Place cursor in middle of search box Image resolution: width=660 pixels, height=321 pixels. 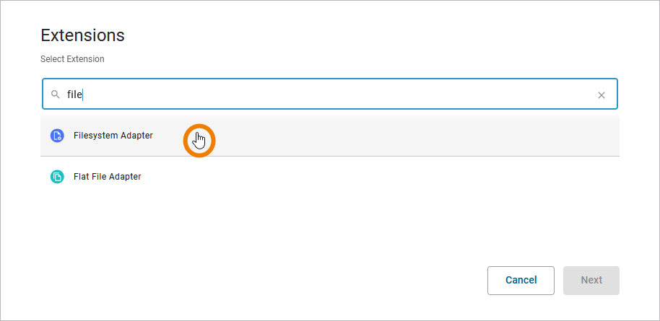pyautogui.click(x=329, y=94)
